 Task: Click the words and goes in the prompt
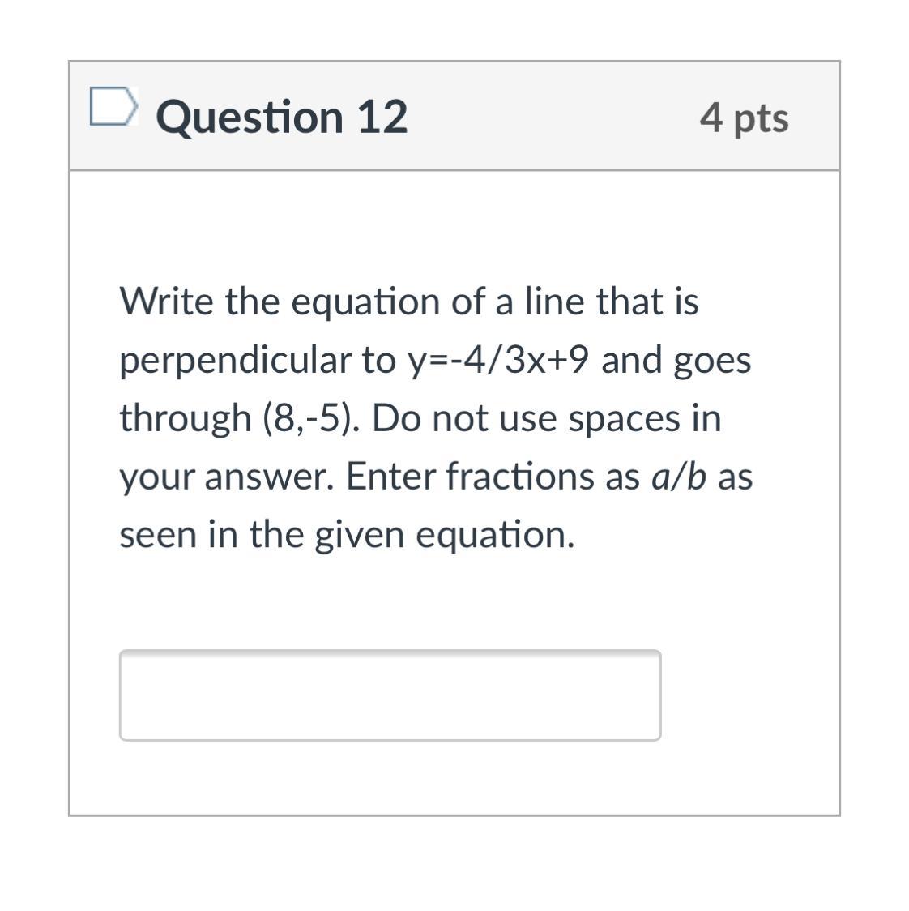[x=676, y=360]
